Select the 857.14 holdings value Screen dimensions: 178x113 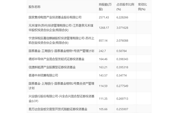click(103, 41)
